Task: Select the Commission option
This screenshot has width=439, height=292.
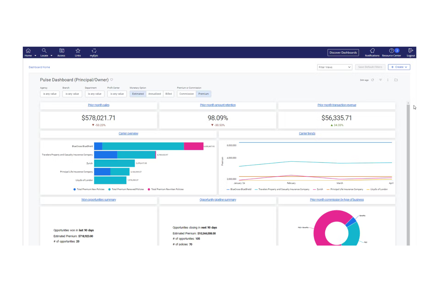Action: (x=187, y=94)
